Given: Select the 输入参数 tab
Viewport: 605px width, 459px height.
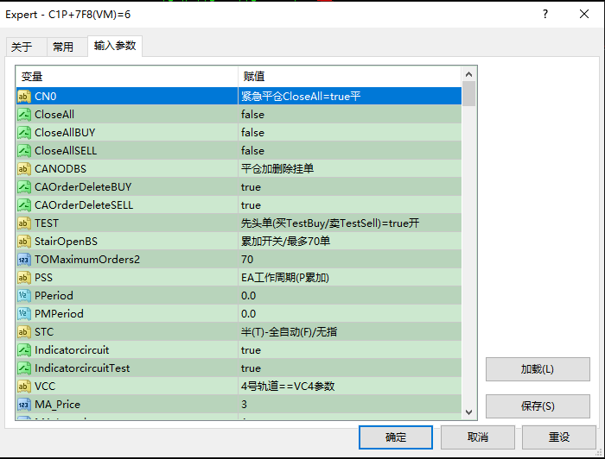Looking at the screenshot, I should click(x=115, y=46).
